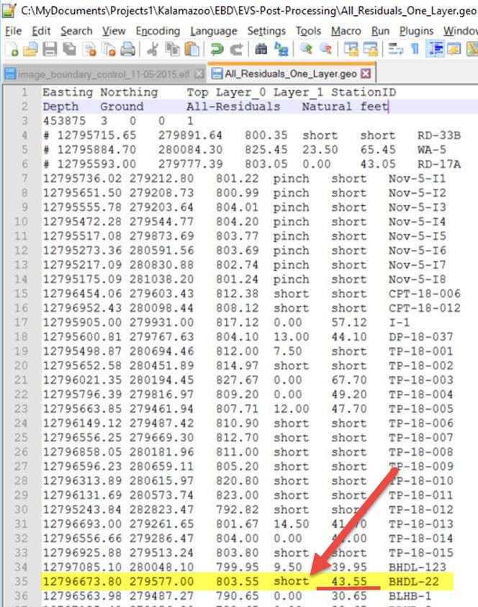This screenshot has width=478, height=607.
Task: Click the Redo arrow icon
Action: 236,49
